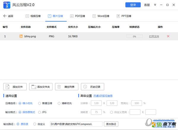Viewport: 178px width, 130px height.
Task: Click the 开通VIP即可使用 link
Action: coord(103,96)
